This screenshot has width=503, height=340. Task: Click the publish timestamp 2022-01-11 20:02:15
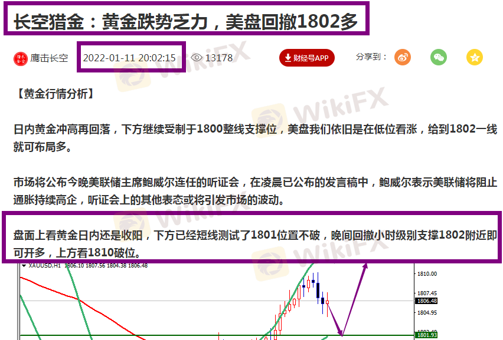pyautogui.click(x=129, y=58)
